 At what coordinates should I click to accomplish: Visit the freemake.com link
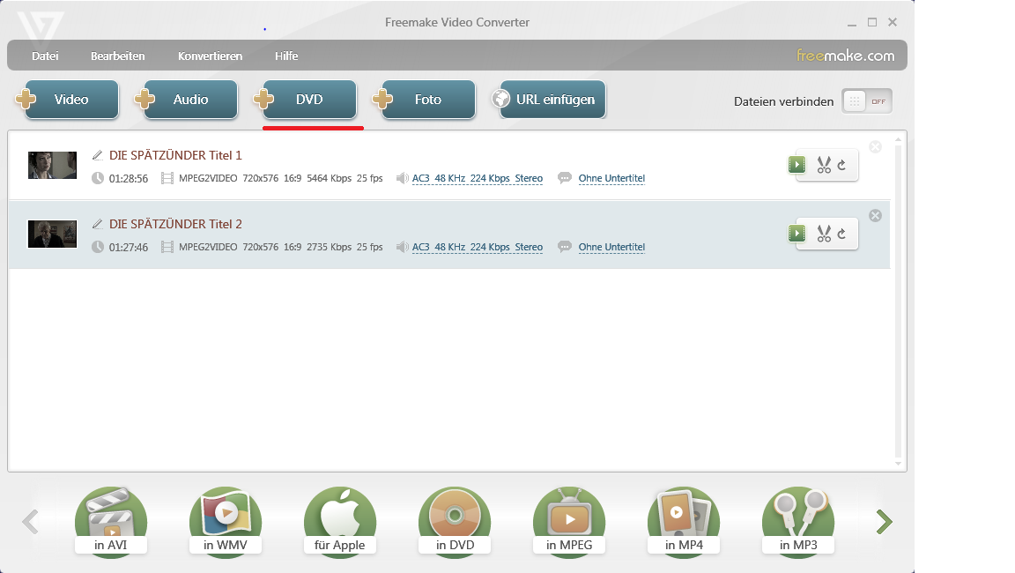(846, 56)
